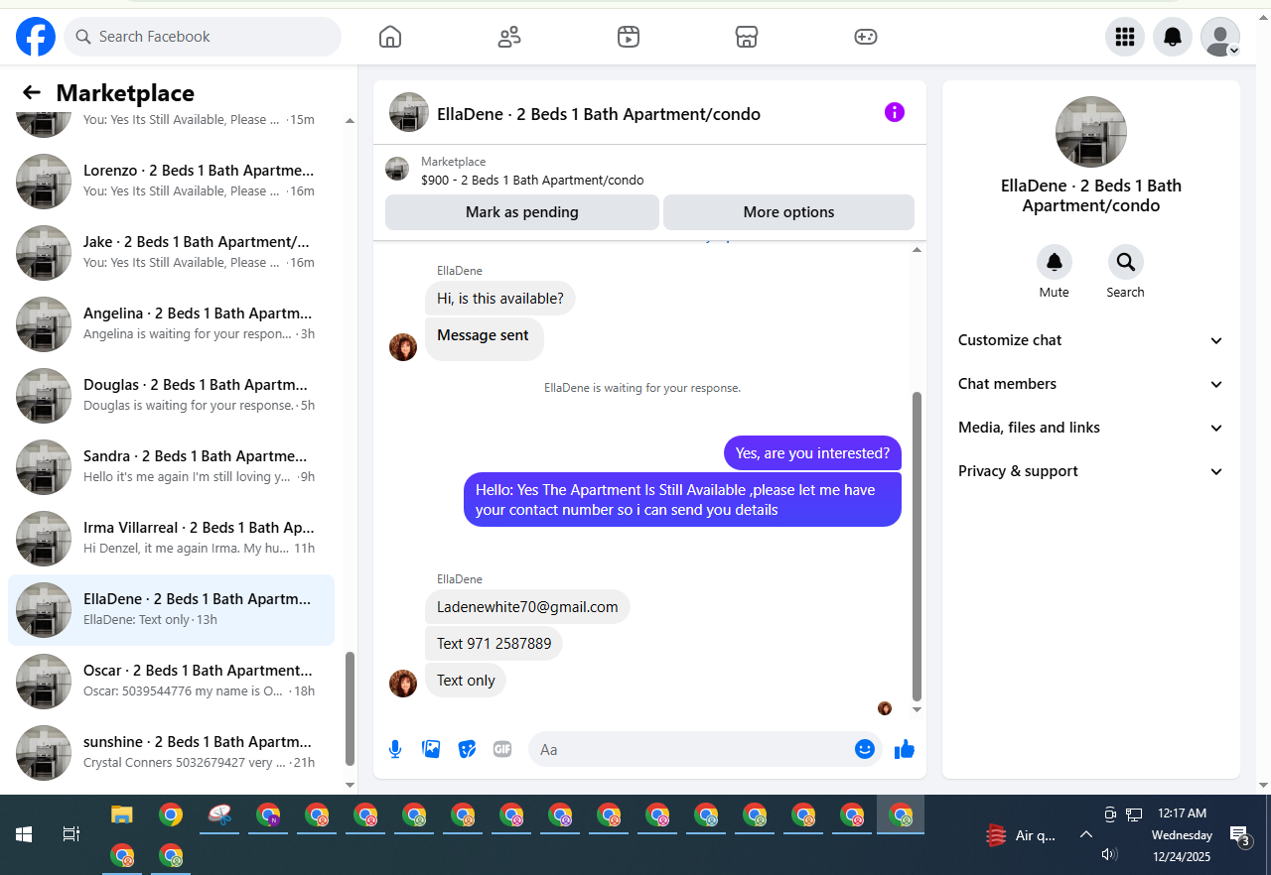Click volume speaker tray icon
This screenshot has width=1271, height=875.
(x=1109, y=854)
